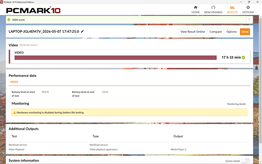Screen dimensions: 262x164
Task: Click the benchmarks gauge icon
Action: [x=213, y=7]
